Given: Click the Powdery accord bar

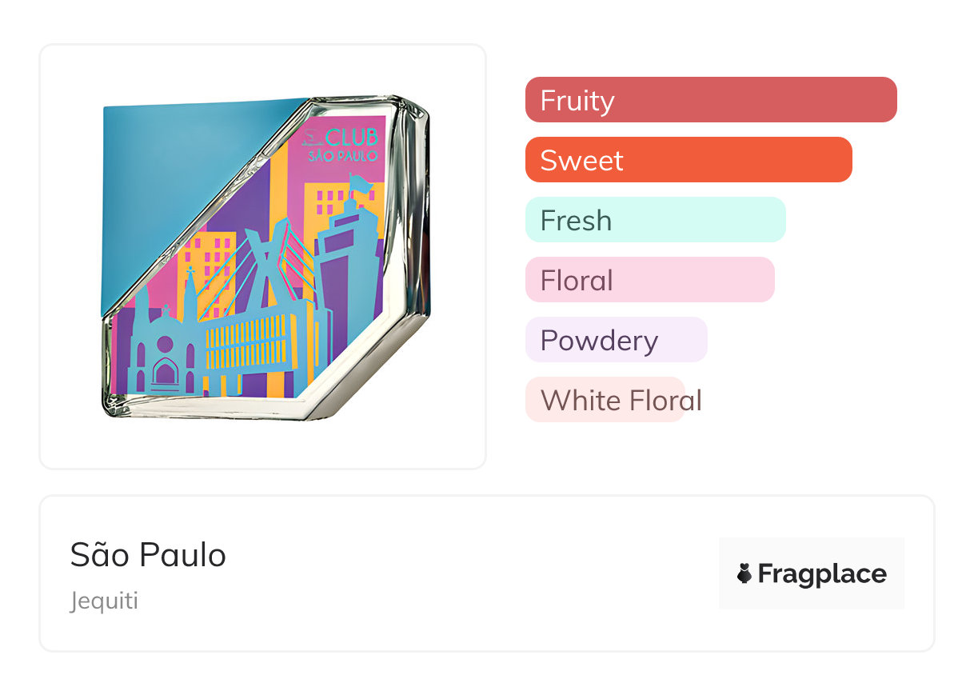Looking at the screenshot, I should (x=616, y=340).
